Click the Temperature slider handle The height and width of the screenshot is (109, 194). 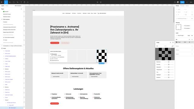(x=169, y=70)
